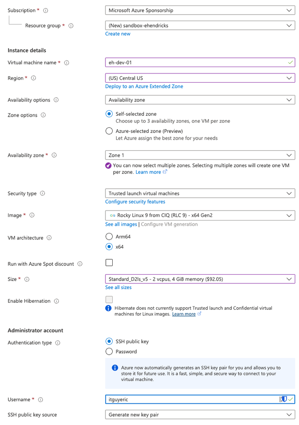Enable Run with Azure Spot discount checkbox
This screenshot has height=425, width=299.
(109, 263)
